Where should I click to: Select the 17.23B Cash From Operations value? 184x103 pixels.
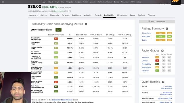(70, 87)
